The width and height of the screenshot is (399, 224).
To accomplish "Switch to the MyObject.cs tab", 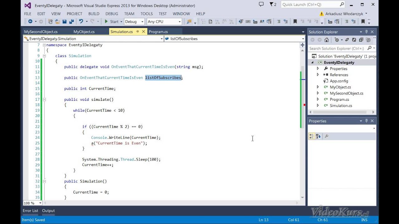I will (84, 32).
